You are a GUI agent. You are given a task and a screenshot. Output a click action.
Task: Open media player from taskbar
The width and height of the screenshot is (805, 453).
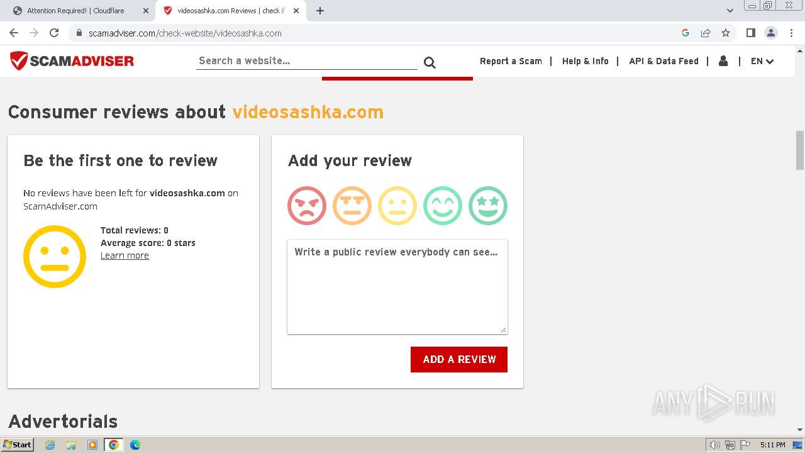click(x=92, y=445)
